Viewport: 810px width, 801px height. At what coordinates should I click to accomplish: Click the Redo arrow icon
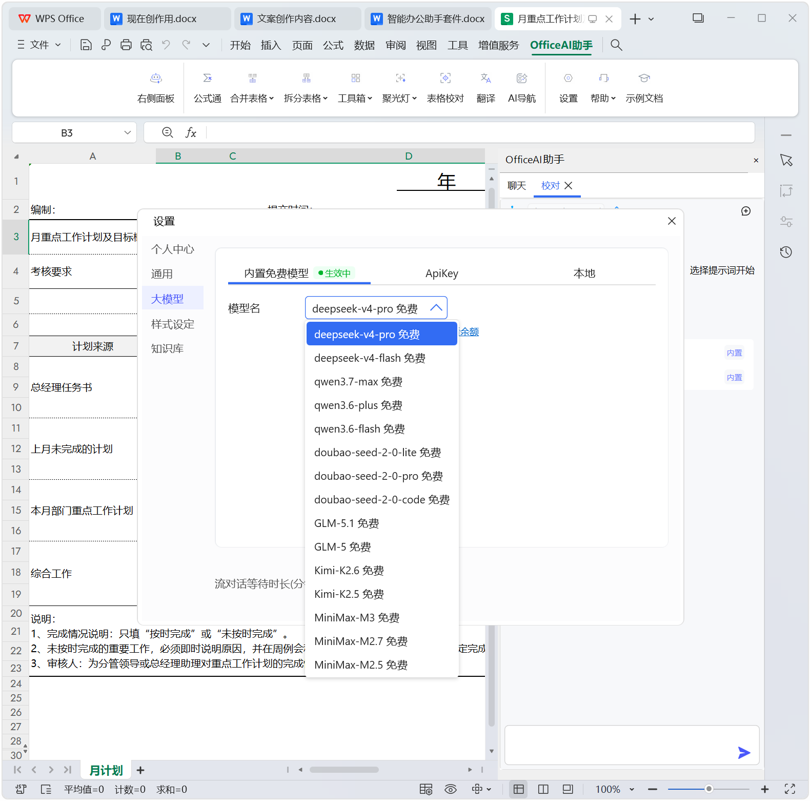point(186,45)
